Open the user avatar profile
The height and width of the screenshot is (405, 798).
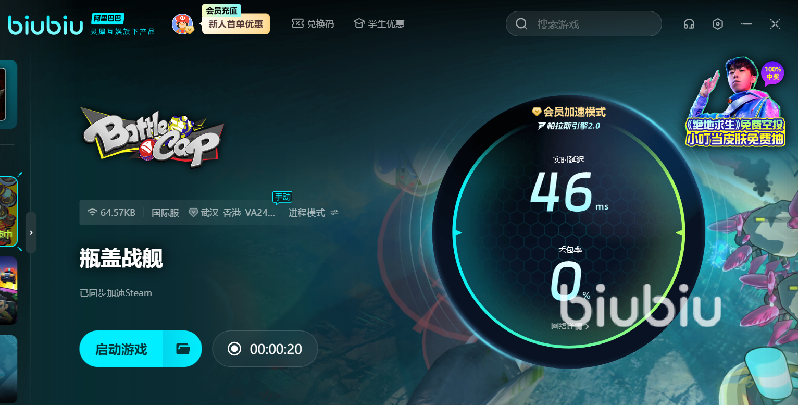point(183,24)
